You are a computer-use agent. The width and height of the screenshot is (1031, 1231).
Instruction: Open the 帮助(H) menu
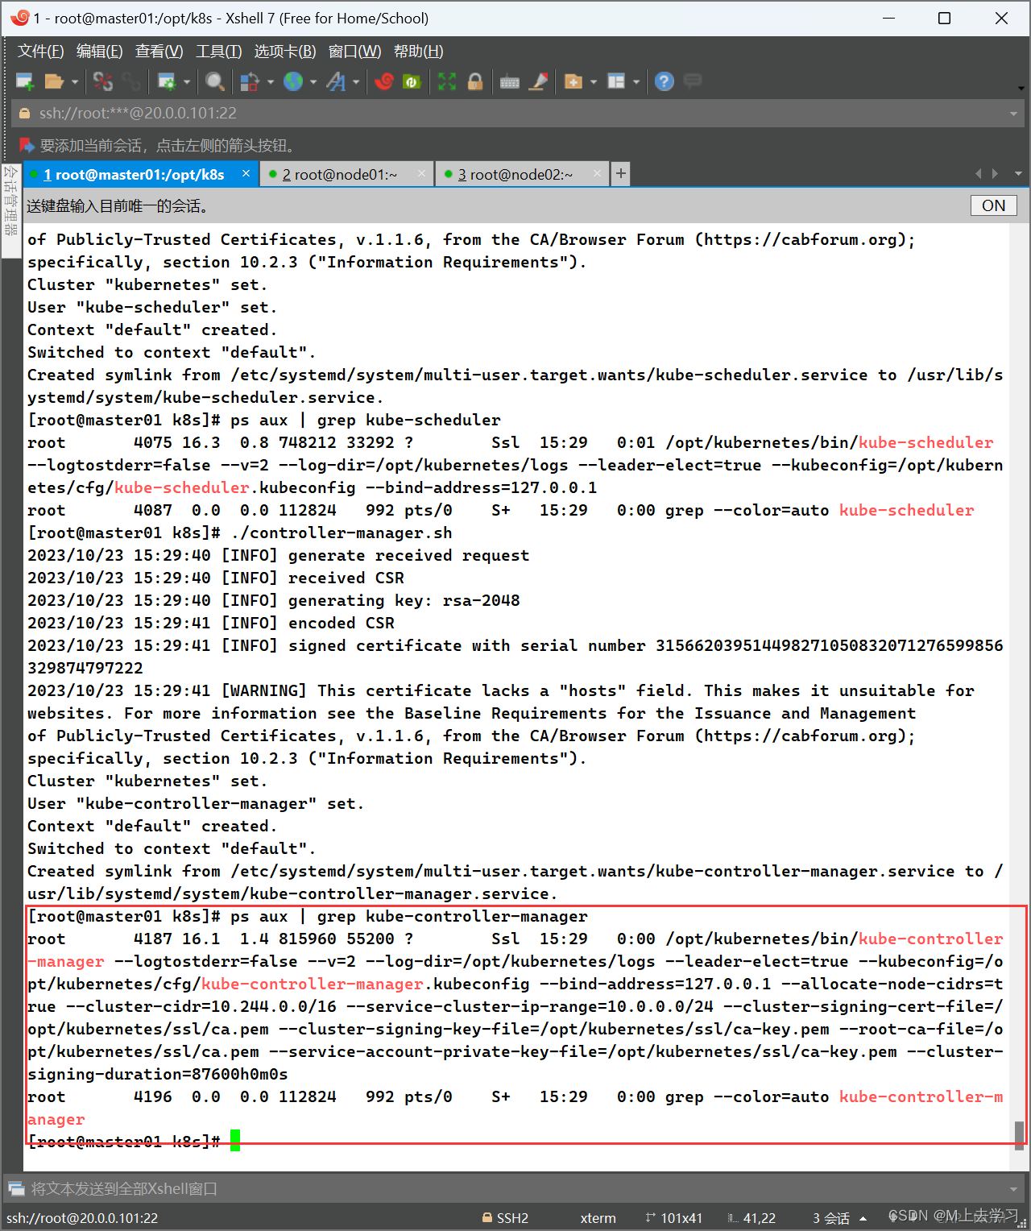click(x=419, y=52)
